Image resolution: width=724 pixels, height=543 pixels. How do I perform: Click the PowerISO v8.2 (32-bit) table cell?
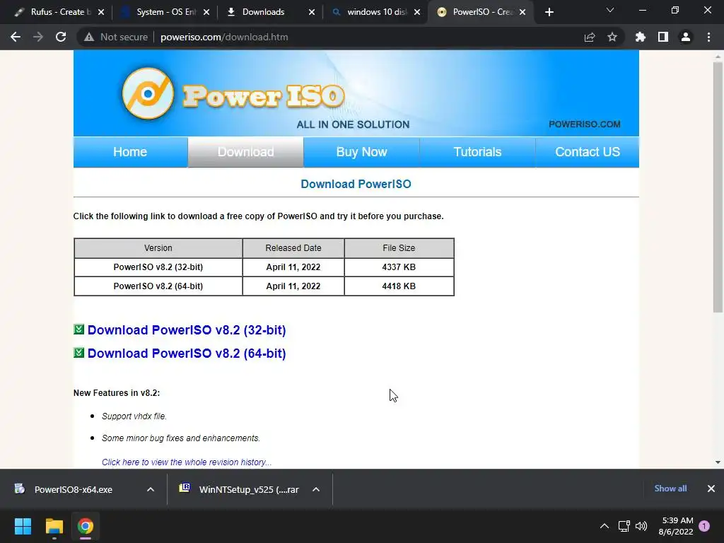coord(158,267)
